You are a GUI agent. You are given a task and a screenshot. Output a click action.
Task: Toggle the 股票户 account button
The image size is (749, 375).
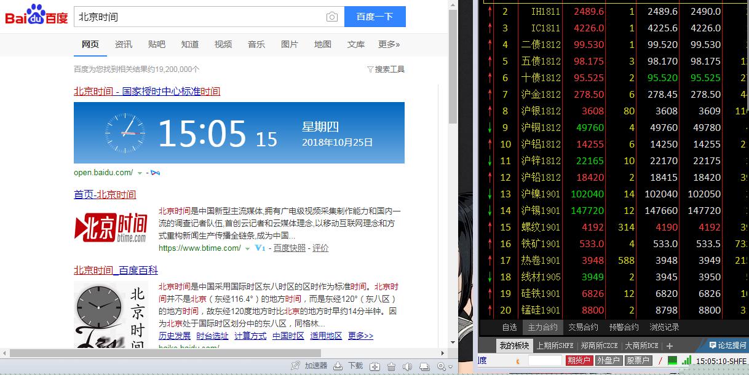coord(638,360)
